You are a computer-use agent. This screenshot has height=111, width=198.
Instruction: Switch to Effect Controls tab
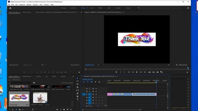click(27, 12)
